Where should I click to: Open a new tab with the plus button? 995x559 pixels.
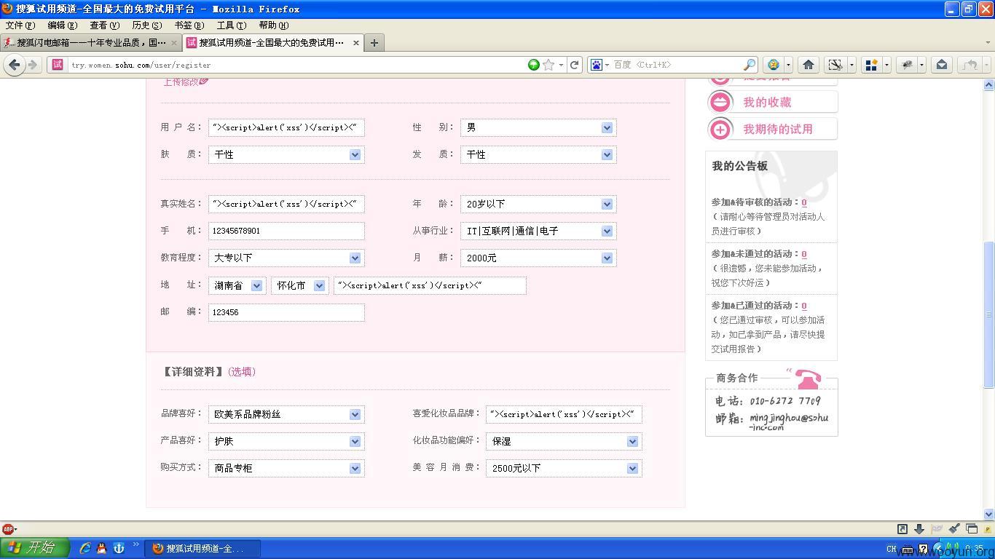[x=374, y=43]
